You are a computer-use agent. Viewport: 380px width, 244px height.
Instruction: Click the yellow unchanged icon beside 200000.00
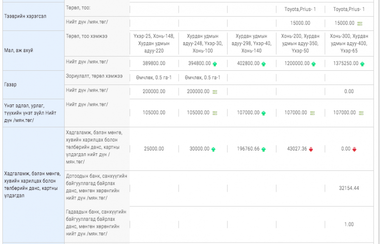coord(215,91)
